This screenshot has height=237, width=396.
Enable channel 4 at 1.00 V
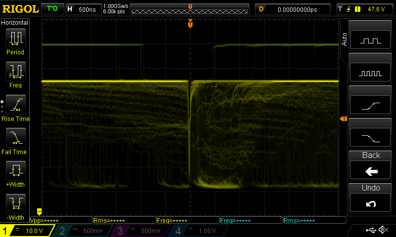198,231
